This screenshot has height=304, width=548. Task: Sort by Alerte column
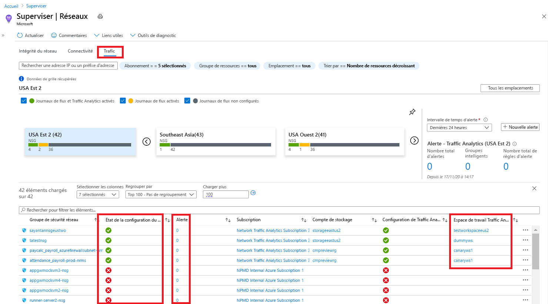[228, 220]
